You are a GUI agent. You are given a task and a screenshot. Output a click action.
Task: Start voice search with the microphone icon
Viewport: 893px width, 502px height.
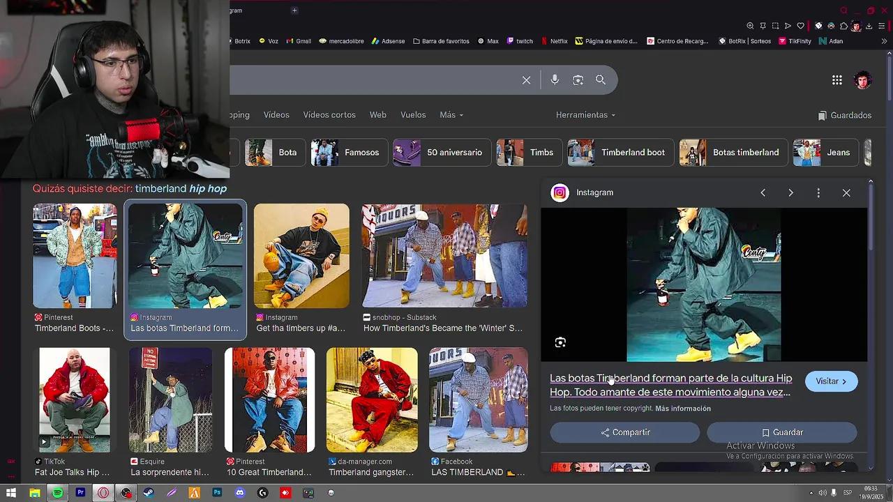[555, 80]
